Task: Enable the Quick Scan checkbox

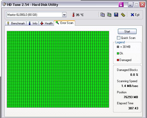Action: coord(118,38)
